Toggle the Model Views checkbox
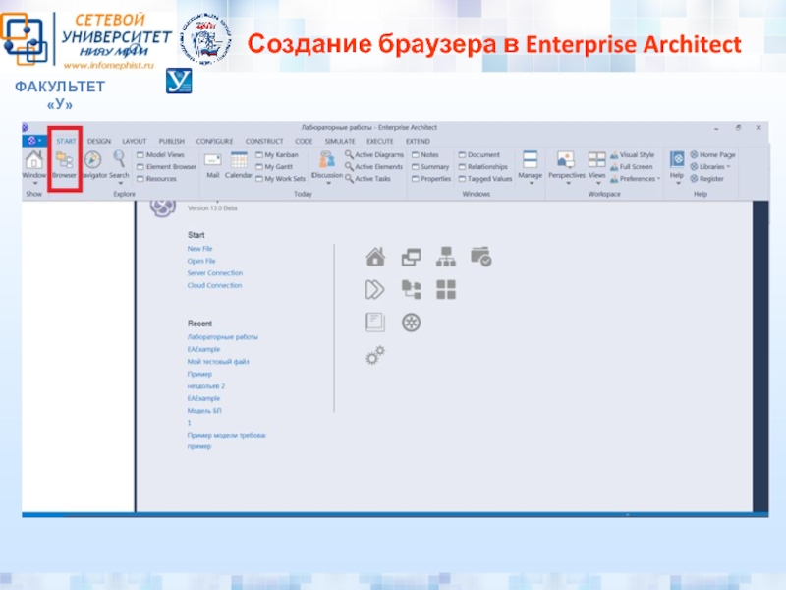 [140, 155]
